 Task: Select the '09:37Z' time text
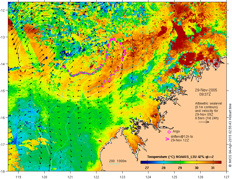point(205,94)
